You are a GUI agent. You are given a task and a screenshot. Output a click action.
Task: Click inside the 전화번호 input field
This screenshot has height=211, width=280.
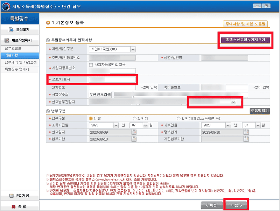click(x=112, y=87)
